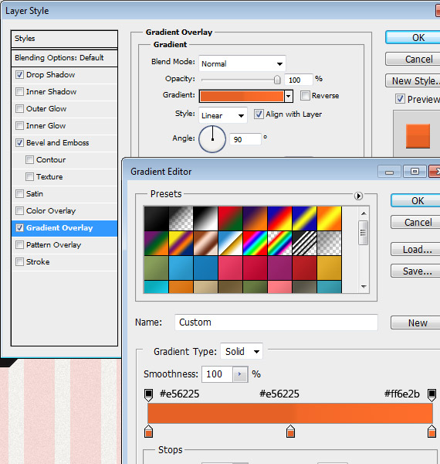The width and height of the screenshot is (440, 464).
Task: Click the gradient Name field showing Custom
Action: [276, 322]
